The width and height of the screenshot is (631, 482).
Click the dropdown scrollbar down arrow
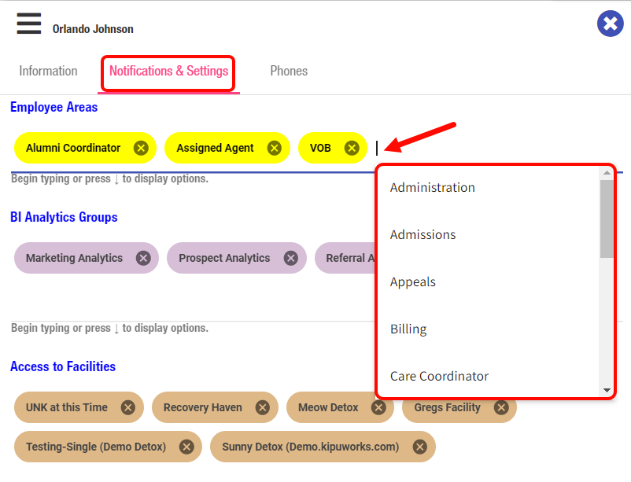tap(607, 390)
